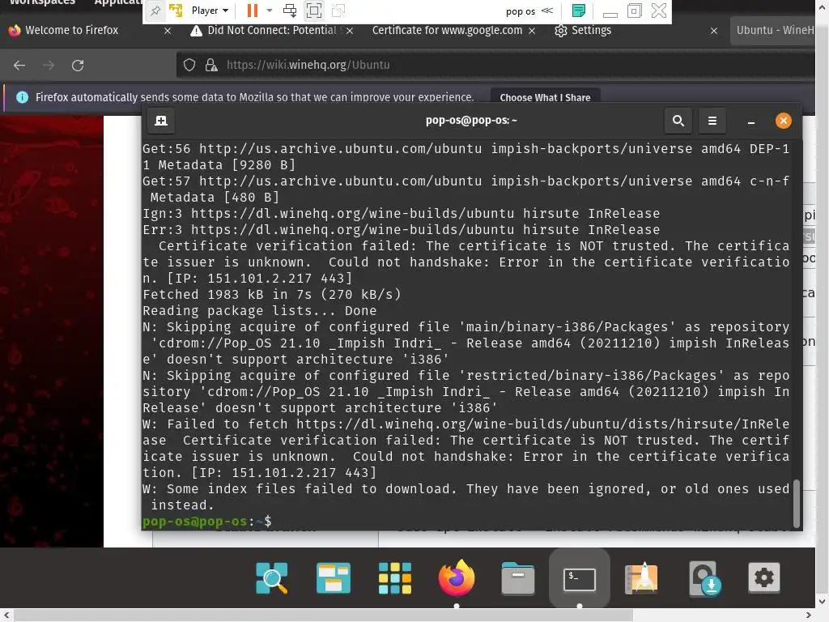Collapse VMware toolbar with double chevron
The image size is (829, 622).
click(547, 11)
